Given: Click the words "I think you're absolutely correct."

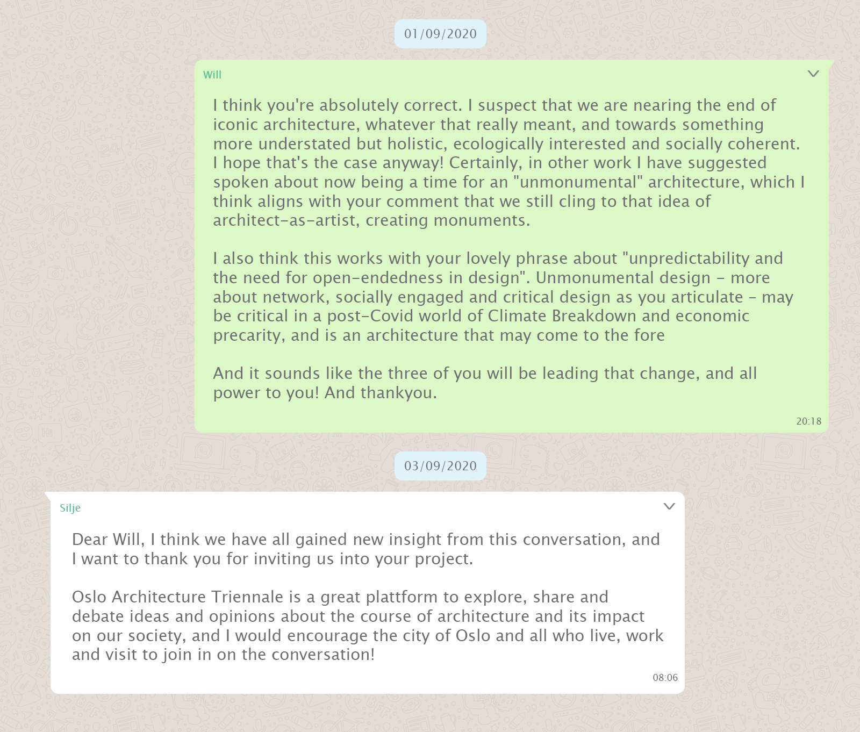Looking at the screenshot, I should click(337, 105).
